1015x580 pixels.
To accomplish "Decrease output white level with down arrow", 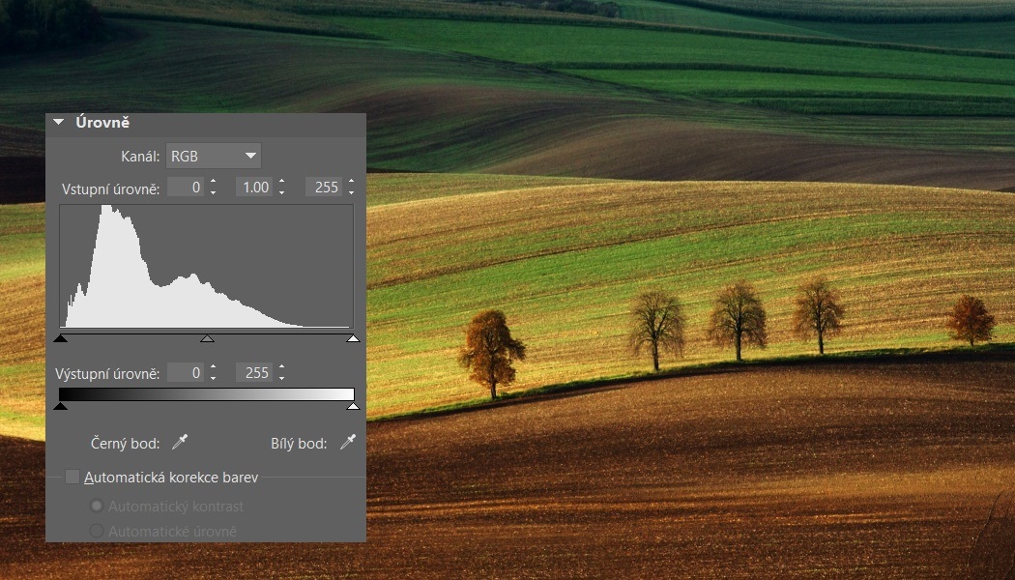I will [281, 377].
